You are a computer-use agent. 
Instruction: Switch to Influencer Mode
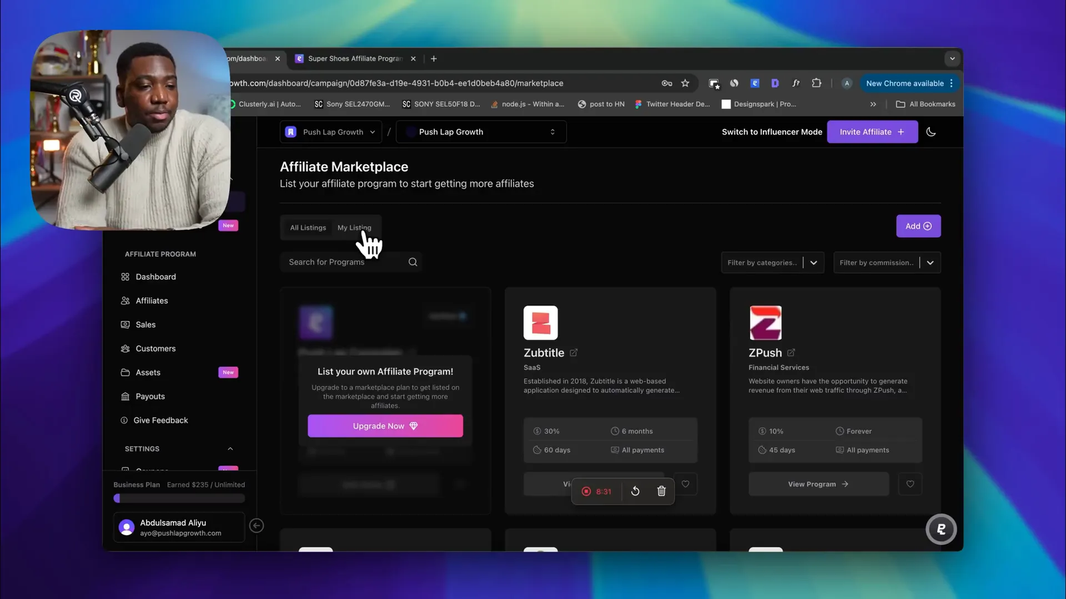coord(772,132)
